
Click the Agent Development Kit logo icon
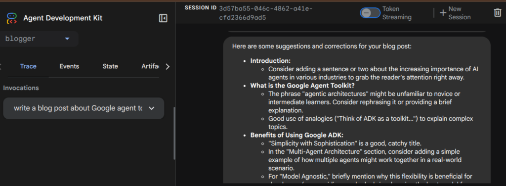(x=12, y=18)
